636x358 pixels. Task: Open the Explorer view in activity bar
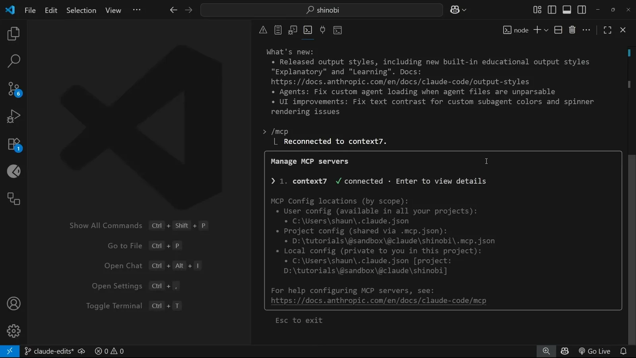(14, 34)
